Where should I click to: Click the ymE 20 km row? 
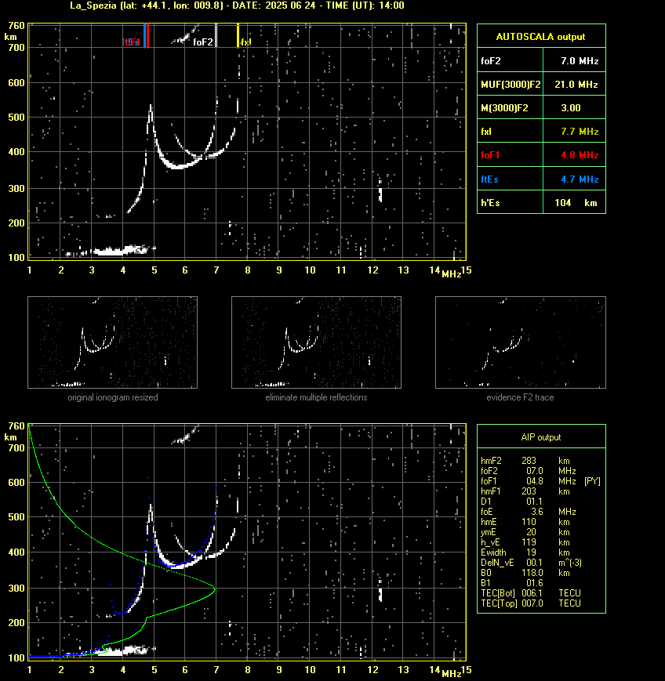(525, 532)
